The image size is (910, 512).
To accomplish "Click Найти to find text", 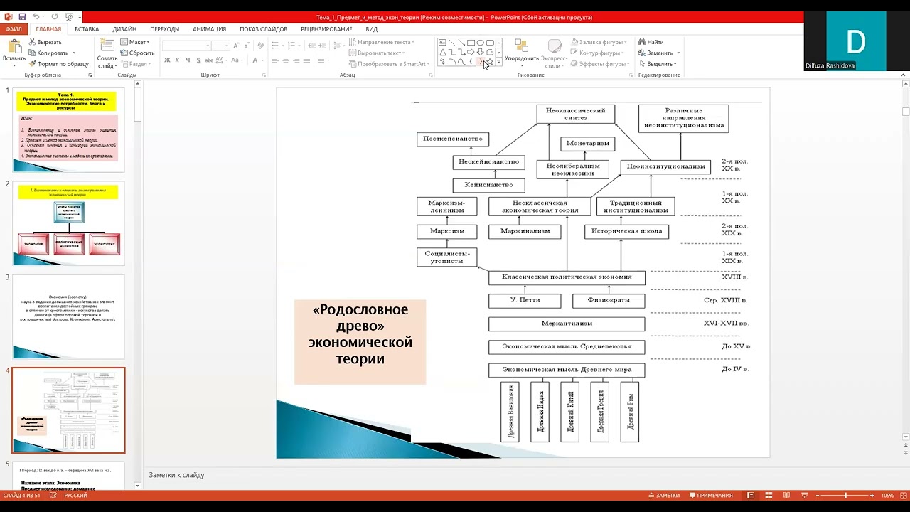I will click(x=651, y=42).
